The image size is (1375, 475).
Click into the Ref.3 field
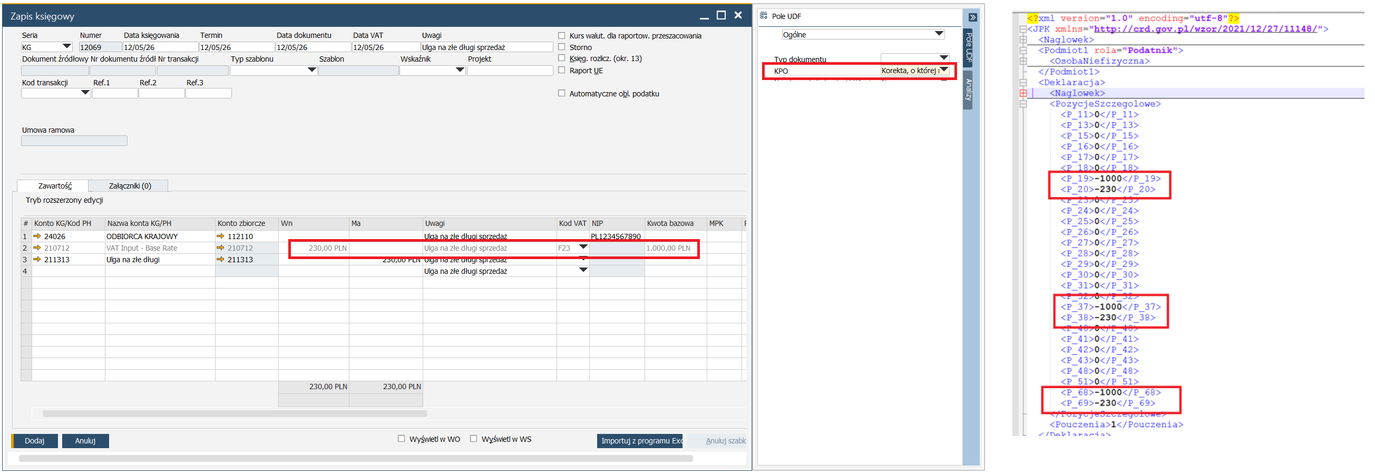tap(209, 93)
